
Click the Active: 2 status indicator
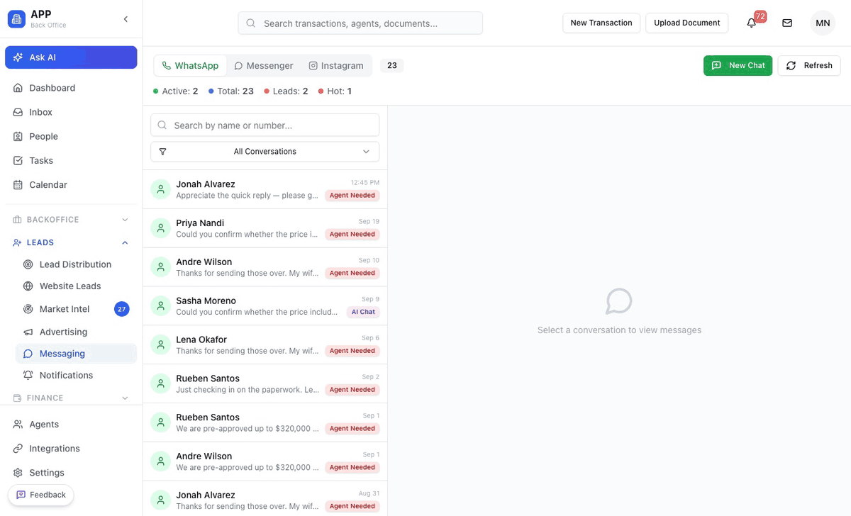coord(176,91)
